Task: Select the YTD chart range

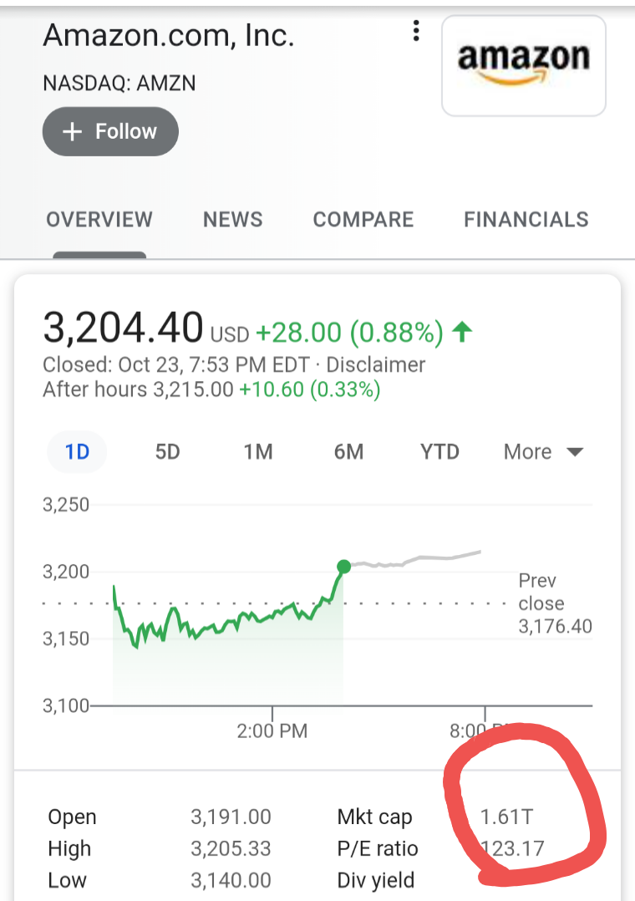Action: tap(439, 451)
